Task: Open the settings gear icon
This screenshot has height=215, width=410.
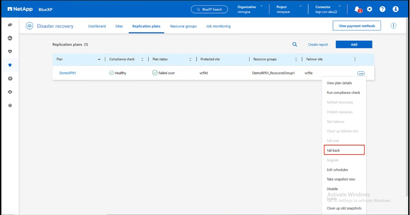Action: tap(370, 9)
